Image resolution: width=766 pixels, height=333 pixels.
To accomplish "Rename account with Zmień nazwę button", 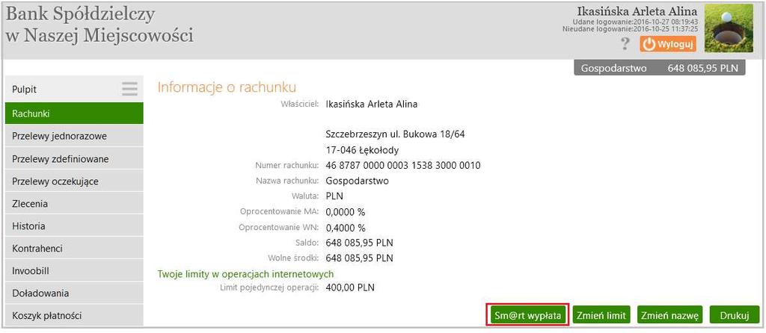I will [670, 315].
